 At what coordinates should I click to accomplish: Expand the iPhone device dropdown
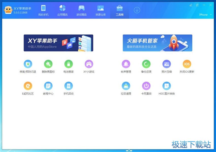point(205,15)
